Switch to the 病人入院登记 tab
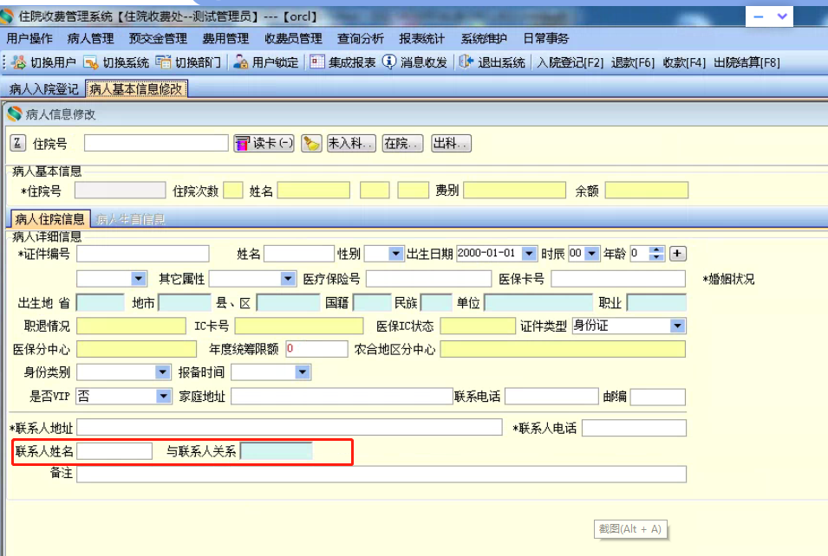 [x=44, y=89]
